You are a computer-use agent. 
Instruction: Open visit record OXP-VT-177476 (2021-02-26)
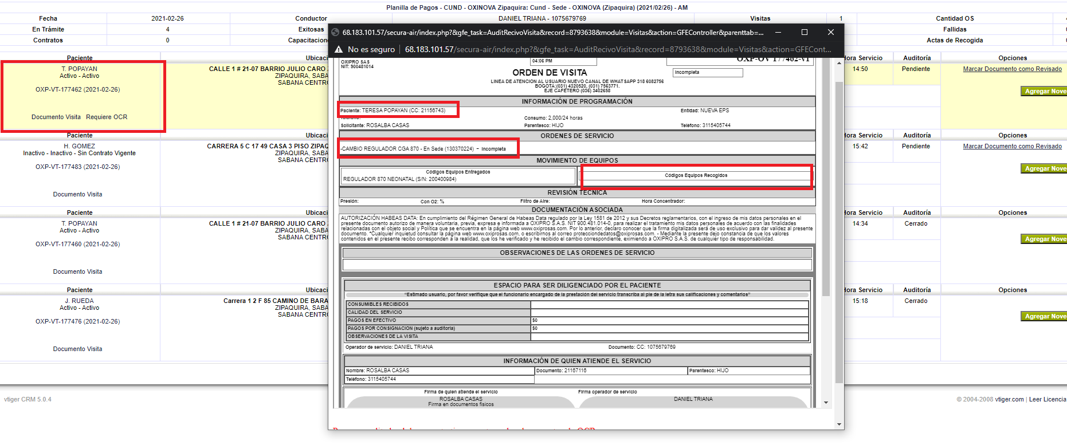[x=78, y=321]
